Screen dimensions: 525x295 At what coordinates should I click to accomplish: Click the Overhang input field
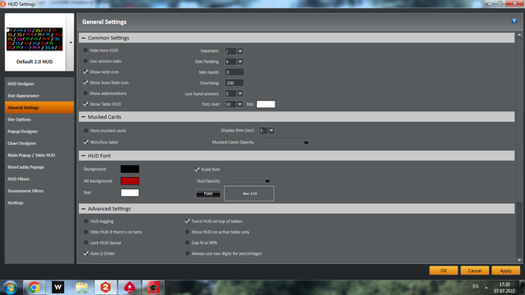pos(234,83)
